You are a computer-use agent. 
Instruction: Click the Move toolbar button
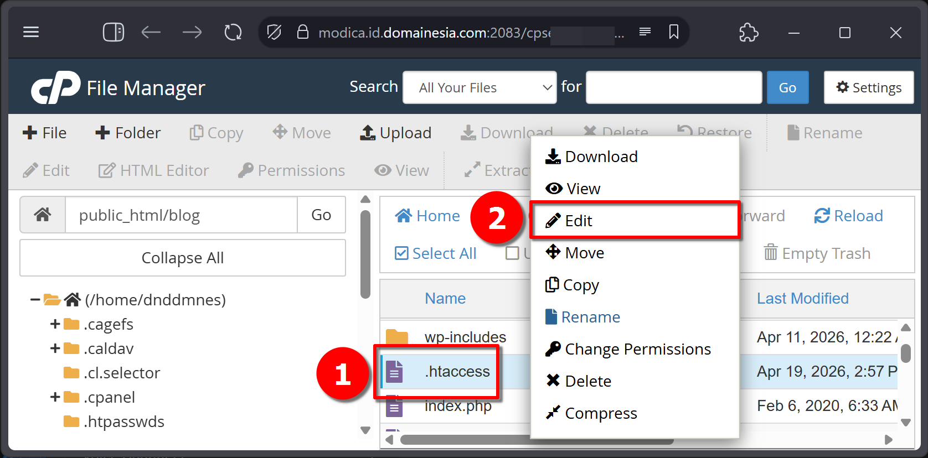point(302,133)
